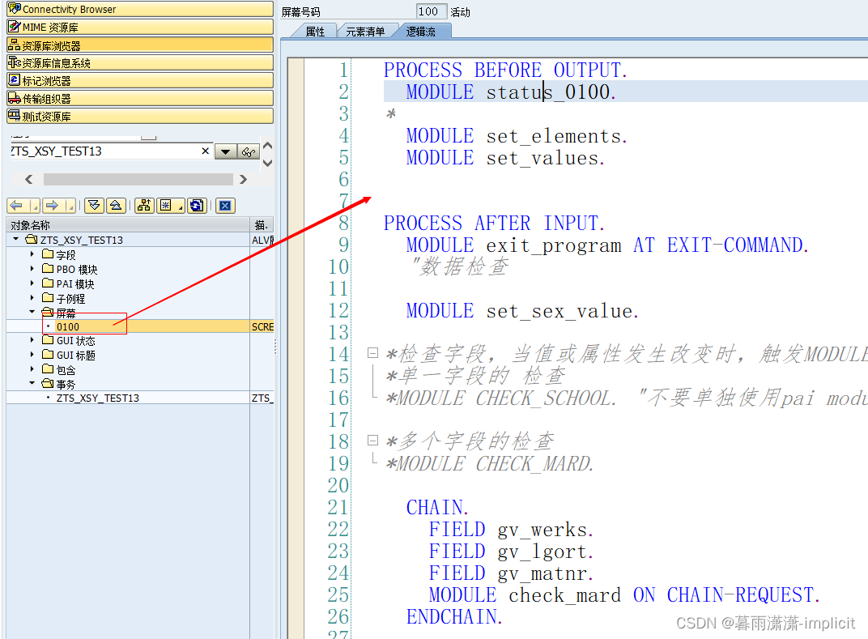Viewport: 868px width, 639px height.
Task: Collapse the 屏幕 folder
Action: tap(32, 313)
